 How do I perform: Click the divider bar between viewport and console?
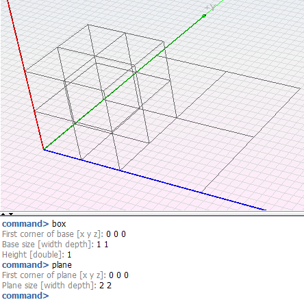pyautogui.click(x=152, y=214)
